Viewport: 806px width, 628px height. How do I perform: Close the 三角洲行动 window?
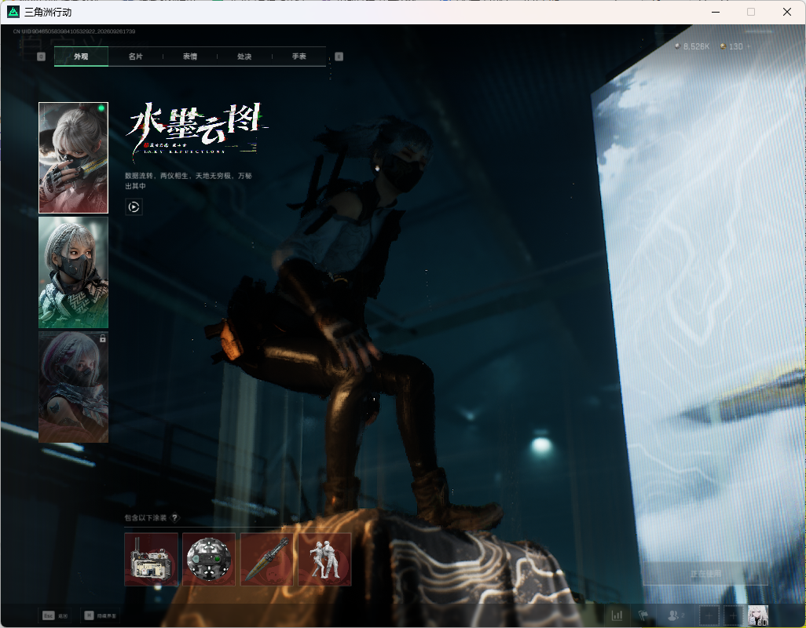coord(787,12)
